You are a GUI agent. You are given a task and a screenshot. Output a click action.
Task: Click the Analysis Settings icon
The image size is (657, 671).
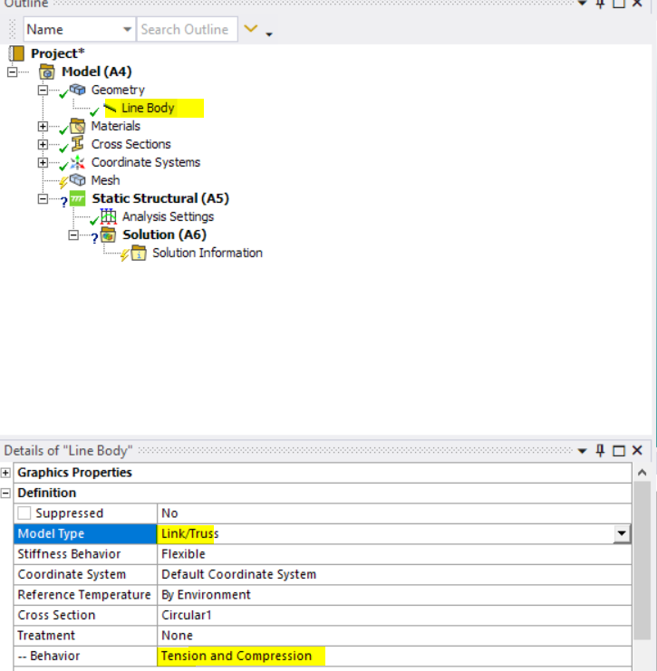click(x=109, y=216)
